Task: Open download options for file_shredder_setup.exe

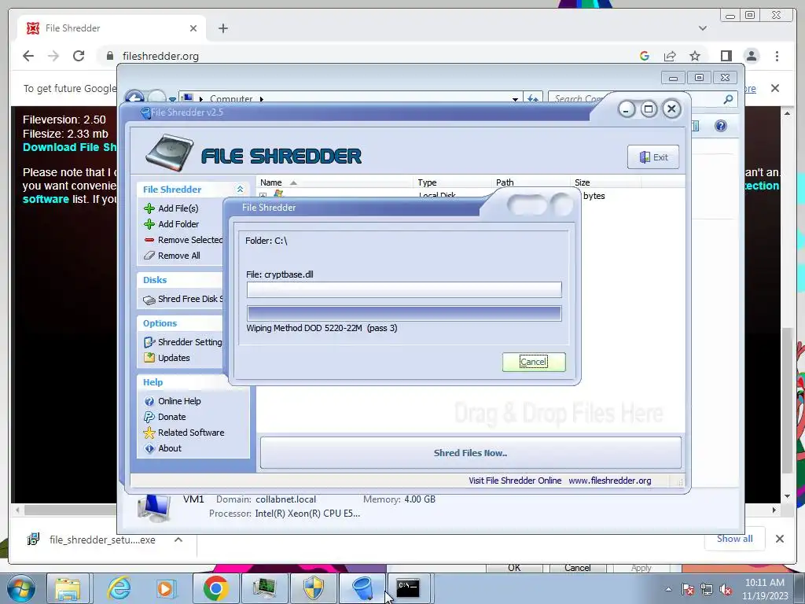Action: pyautogui.click(x=178, y=540)
